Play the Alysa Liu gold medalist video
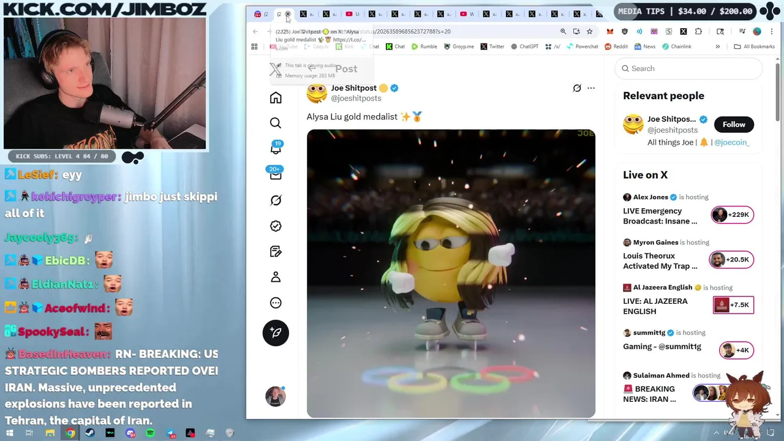Viewport: 784px width, 441px height. (451, 273)
